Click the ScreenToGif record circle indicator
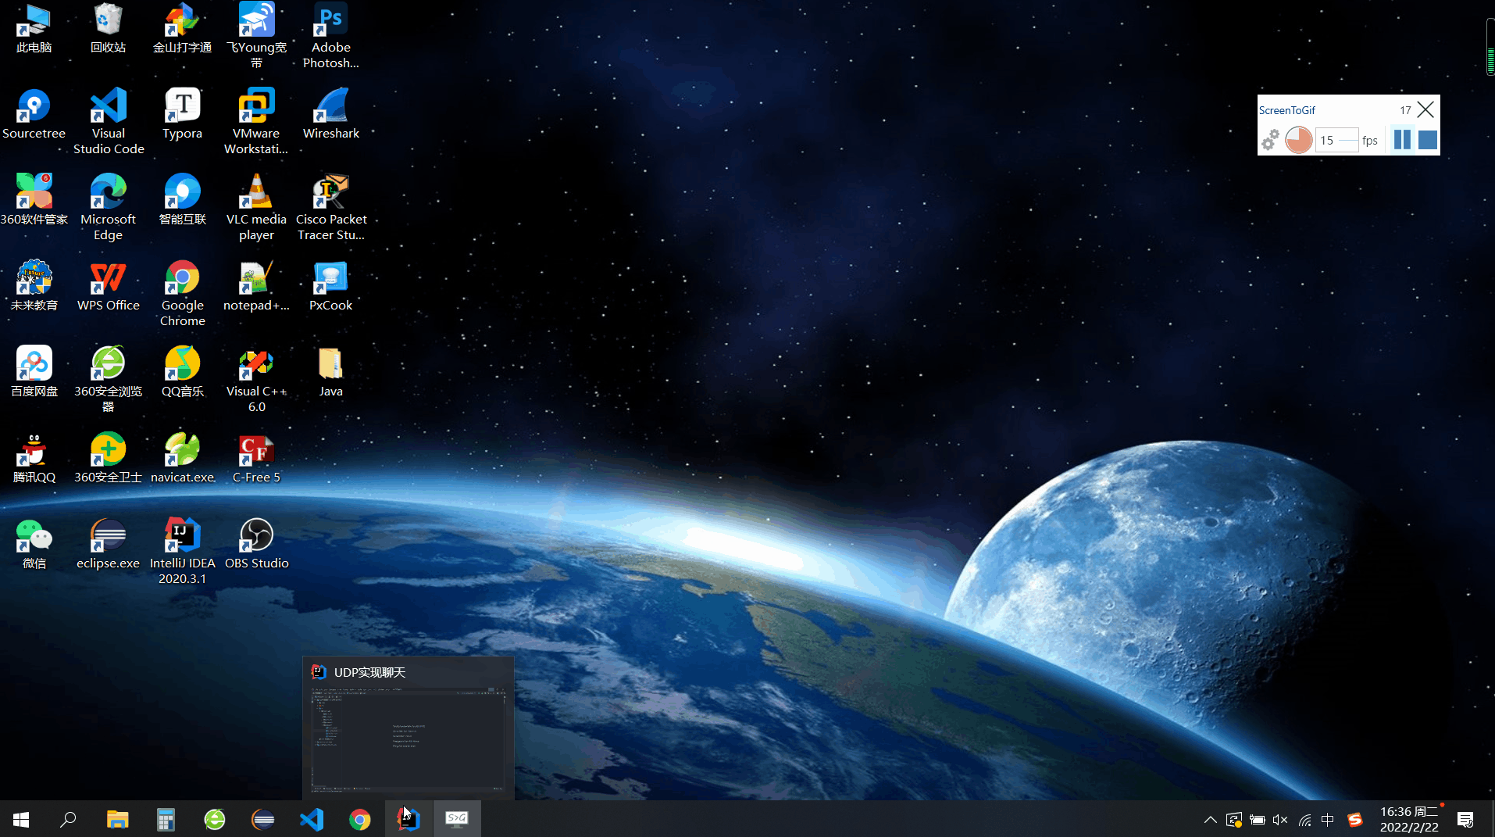 1298,140
